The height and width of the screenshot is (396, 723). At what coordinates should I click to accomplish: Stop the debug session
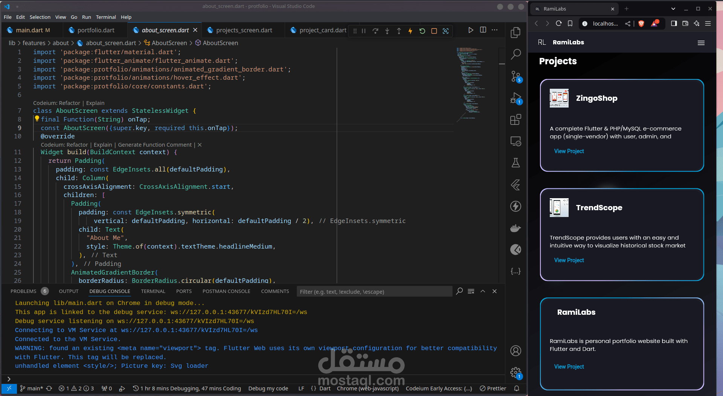434,31
